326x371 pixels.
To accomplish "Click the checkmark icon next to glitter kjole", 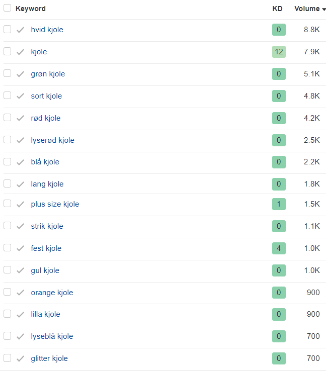I will click(20, 358).
